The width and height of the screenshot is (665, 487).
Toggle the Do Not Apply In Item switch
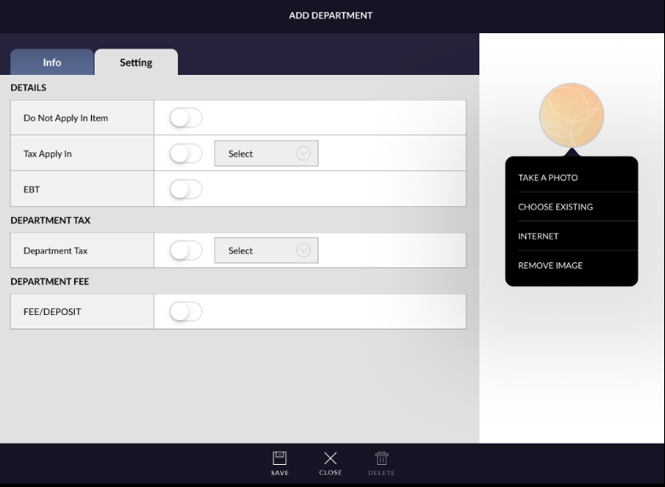tap(186, 118)
